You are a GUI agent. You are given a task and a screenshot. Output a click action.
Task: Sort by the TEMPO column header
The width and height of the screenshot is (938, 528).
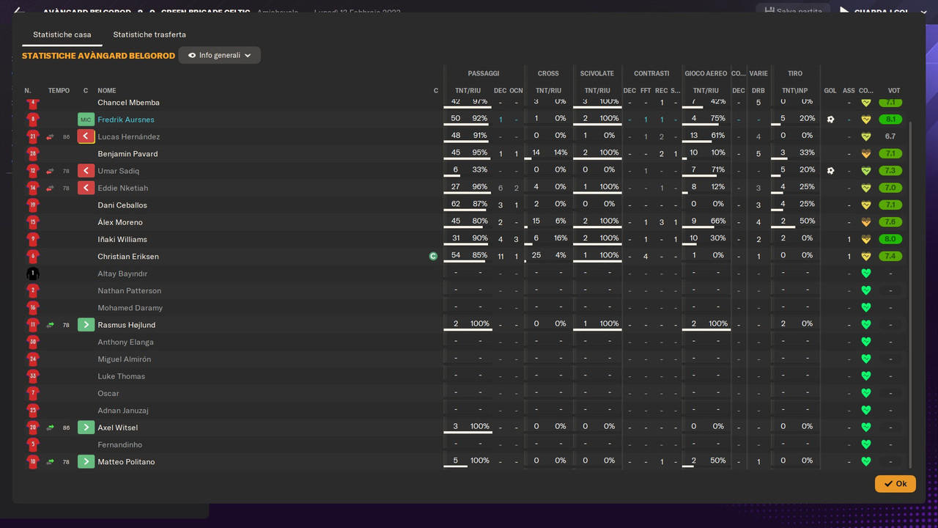point(59,91)
